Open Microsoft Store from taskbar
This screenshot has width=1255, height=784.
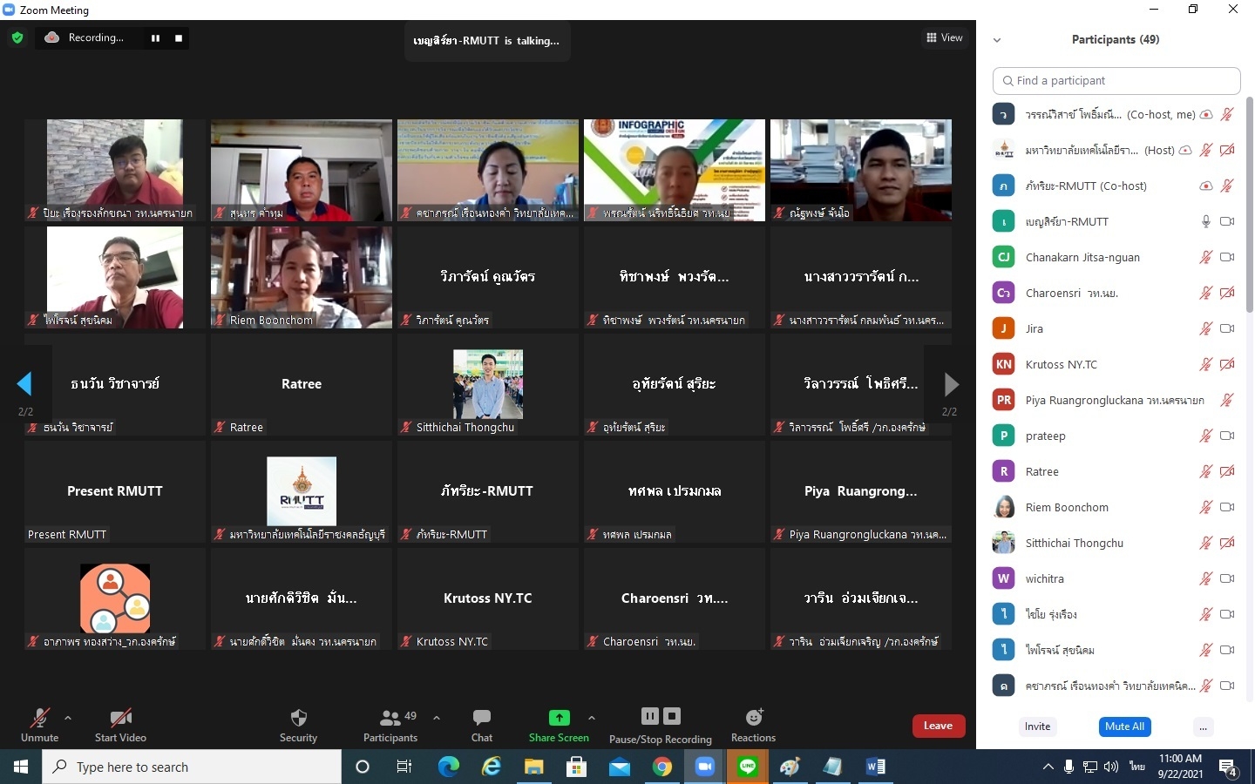tap(576, 767)
